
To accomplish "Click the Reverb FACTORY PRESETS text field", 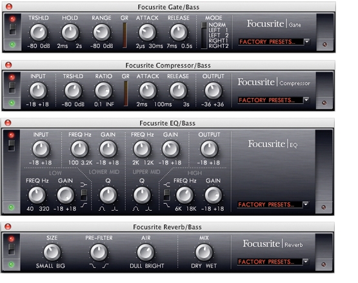I will click(x=270, y=261).
